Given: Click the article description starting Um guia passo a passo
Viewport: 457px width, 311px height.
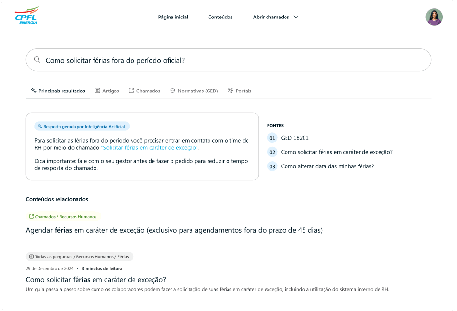Looking at the screenshot, I should 208,290.
